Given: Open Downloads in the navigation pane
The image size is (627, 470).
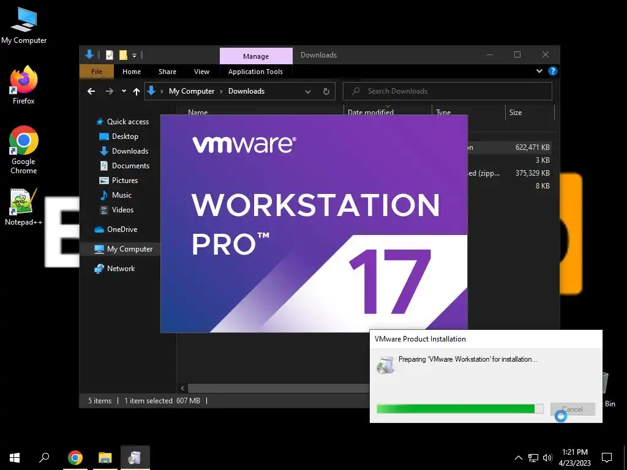Looking at the screenshot, I should [x=124, y=151].
